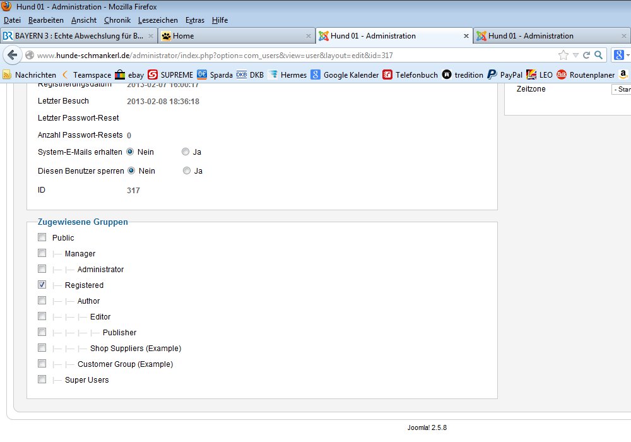Click the browser back arrow button
The height and width of the screenshot is (442, 631).
pos(13,55)
